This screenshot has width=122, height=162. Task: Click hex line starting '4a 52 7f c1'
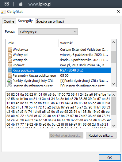58,107
